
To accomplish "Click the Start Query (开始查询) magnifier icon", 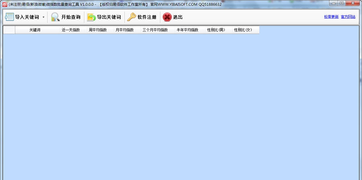I will point(56,17).
